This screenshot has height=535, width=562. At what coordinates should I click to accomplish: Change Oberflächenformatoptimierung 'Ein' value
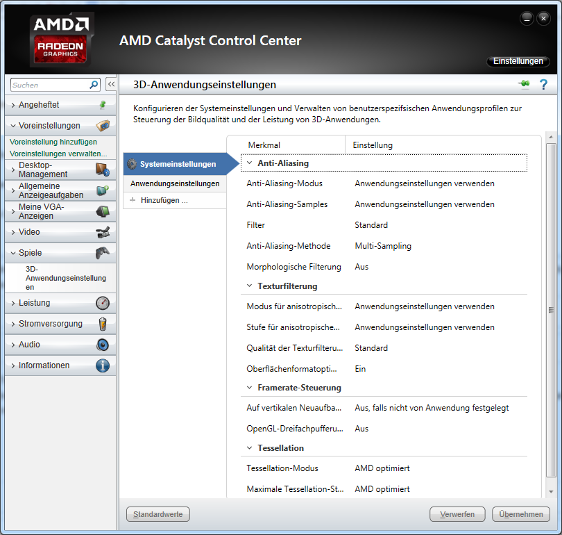coord(360,369)
